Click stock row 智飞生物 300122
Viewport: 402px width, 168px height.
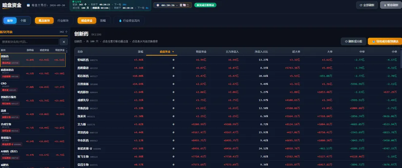(237, 156)
